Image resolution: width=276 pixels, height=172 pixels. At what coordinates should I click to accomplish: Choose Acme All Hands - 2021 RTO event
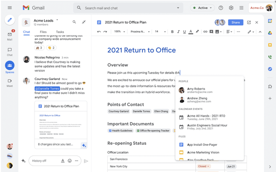pyautogui.click(x=209, y=117)
